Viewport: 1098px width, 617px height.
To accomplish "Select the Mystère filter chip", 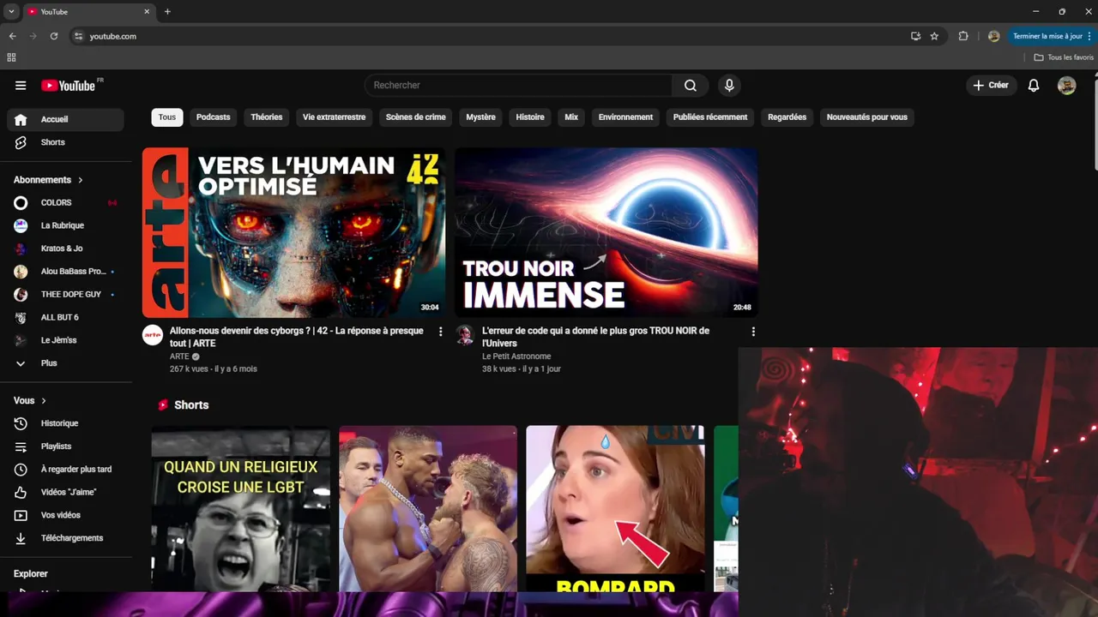I will click(x=480, y=117).
